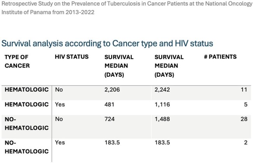Screen dimensions: 253x163
Task: Click the patient count 28
Action: point(244,119)
